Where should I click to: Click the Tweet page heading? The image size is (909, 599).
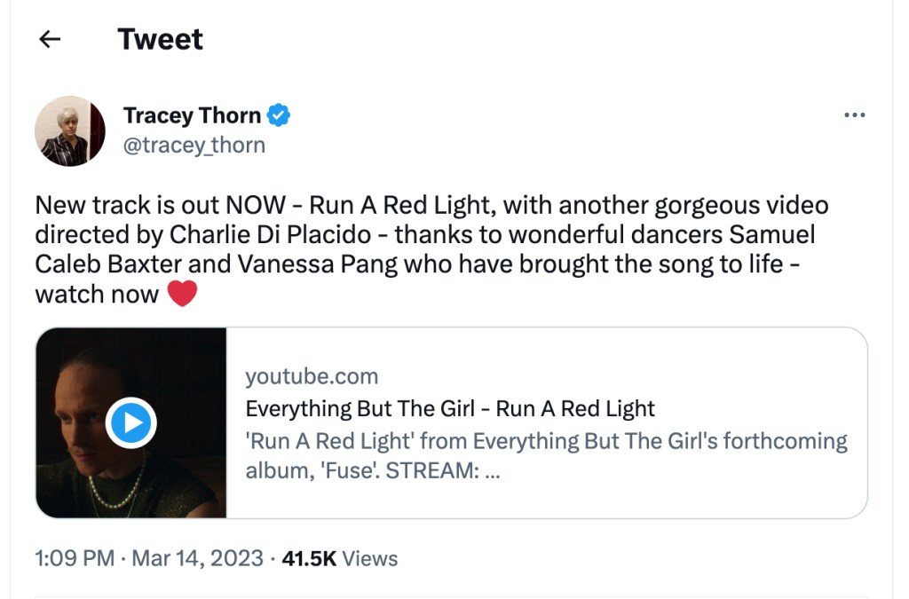(161, 39)
